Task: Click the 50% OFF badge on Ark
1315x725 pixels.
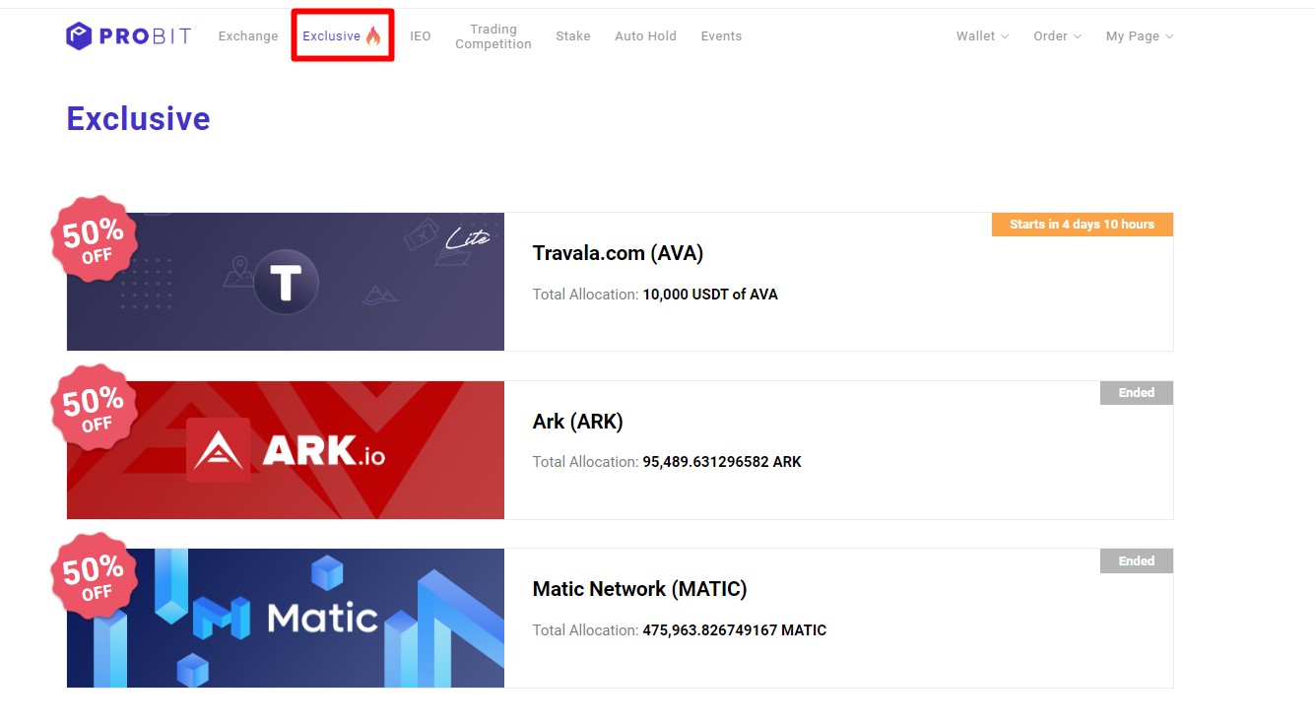Action: [95, 408]
